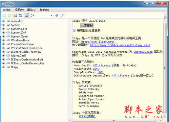This screenshot has height=122, width=169.
Task: Reload assemblies with the refresh icon
Action: [x=20, y=16]
